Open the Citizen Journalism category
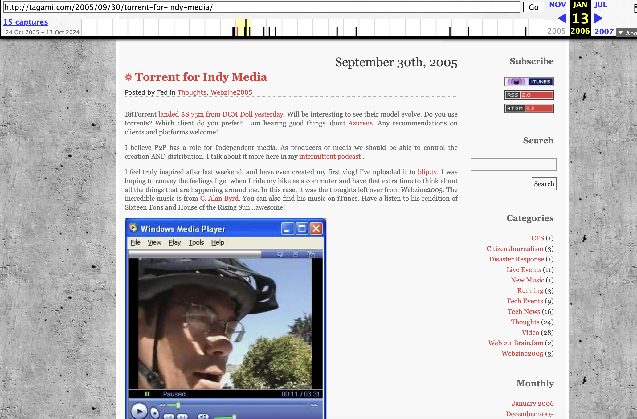The image size is (637, 419). click(x=514, y=249)
